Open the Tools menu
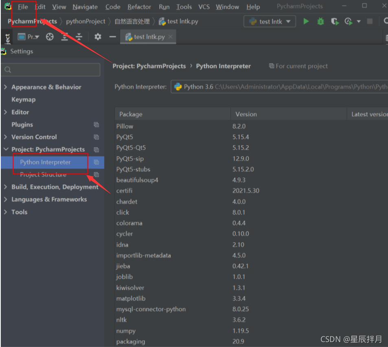Image resolution: width=388 pixels, height=347 pixels. (184, 7)
